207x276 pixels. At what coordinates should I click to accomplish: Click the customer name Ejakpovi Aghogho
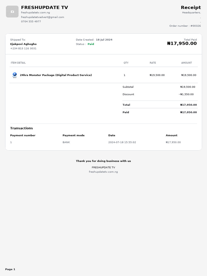pos(23,44)
